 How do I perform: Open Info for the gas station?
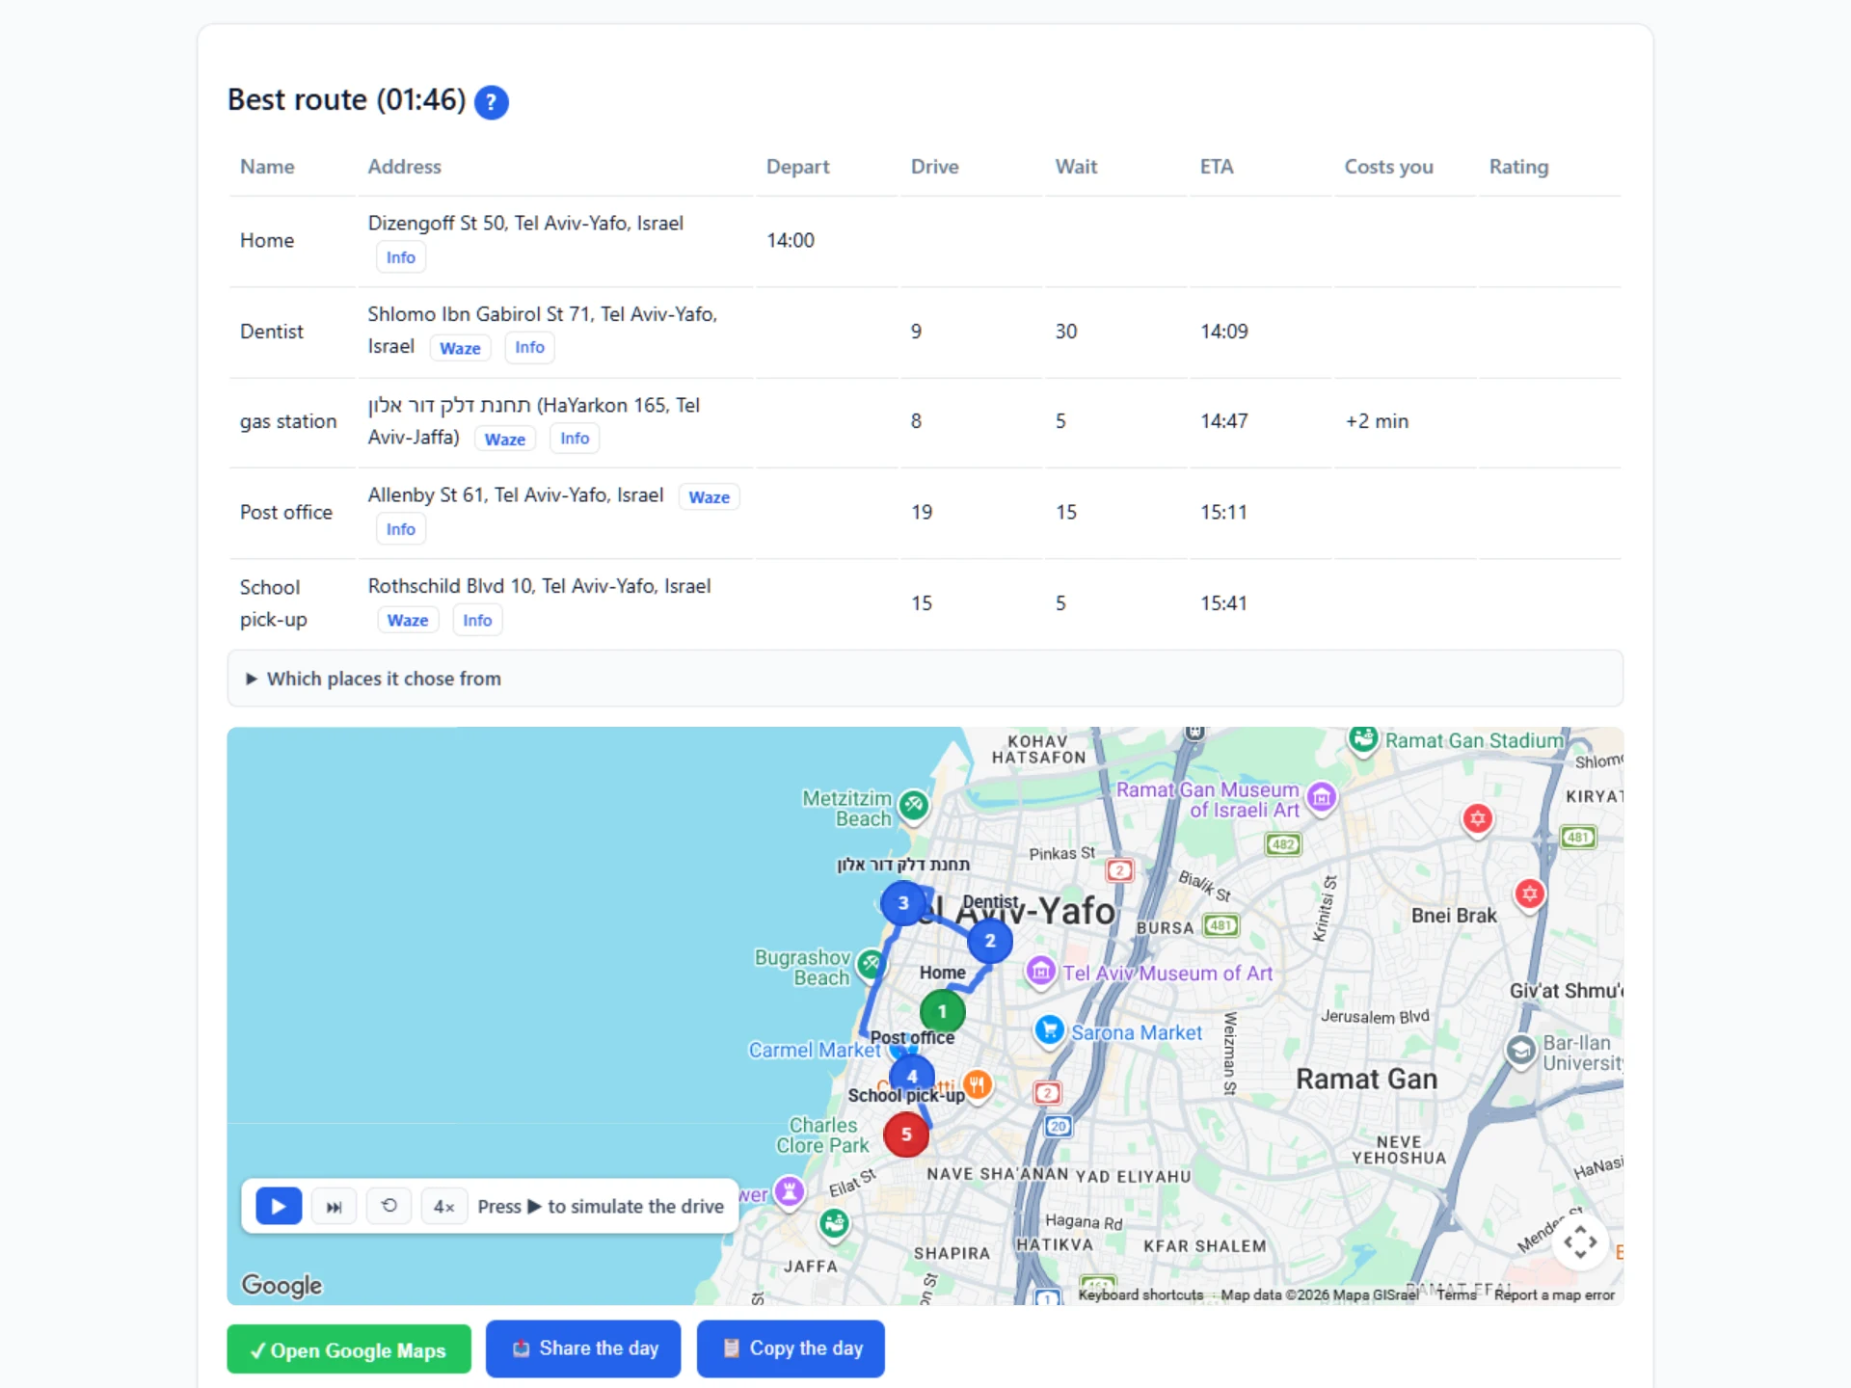[575, 439]
